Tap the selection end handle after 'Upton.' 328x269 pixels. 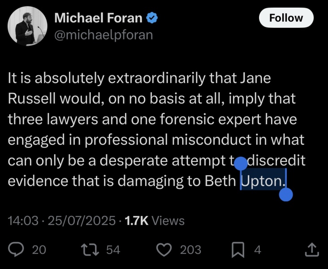pos(286,194)
